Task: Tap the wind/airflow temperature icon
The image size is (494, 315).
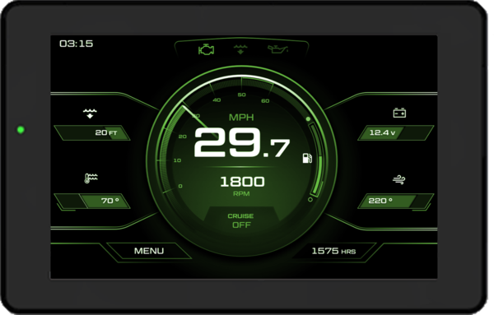Action: click(x=398, y=179)
